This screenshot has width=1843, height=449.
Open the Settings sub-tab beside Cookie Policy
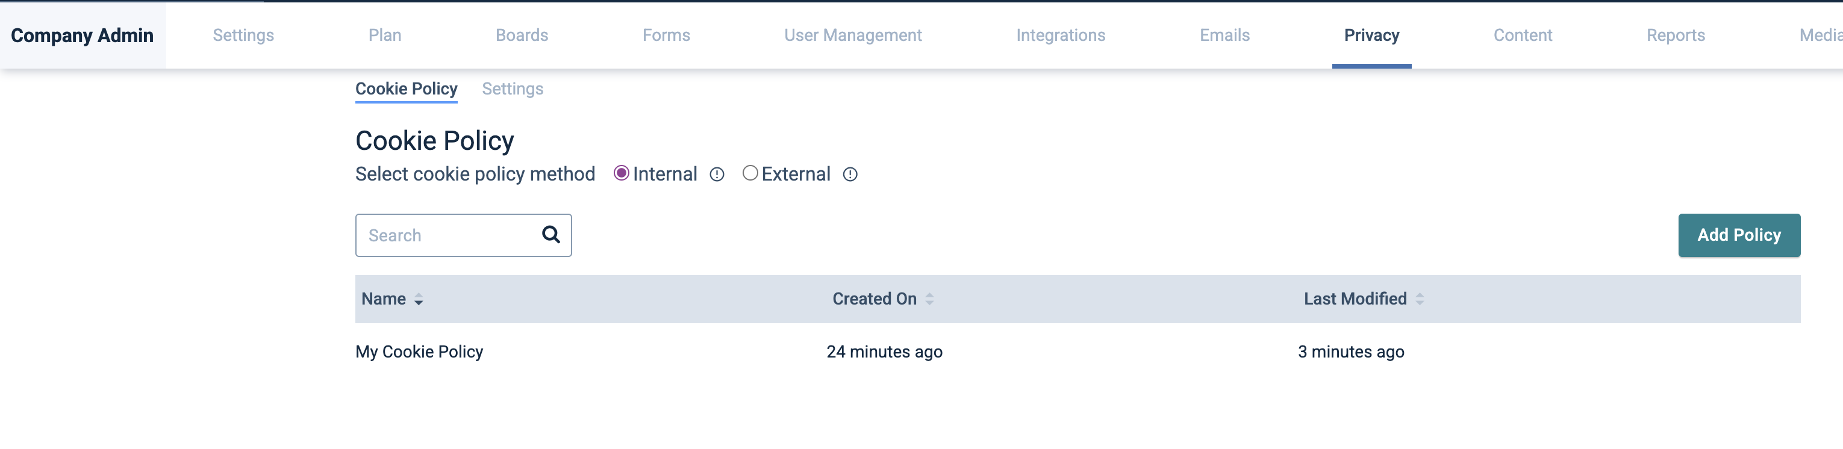pos(513,88)
